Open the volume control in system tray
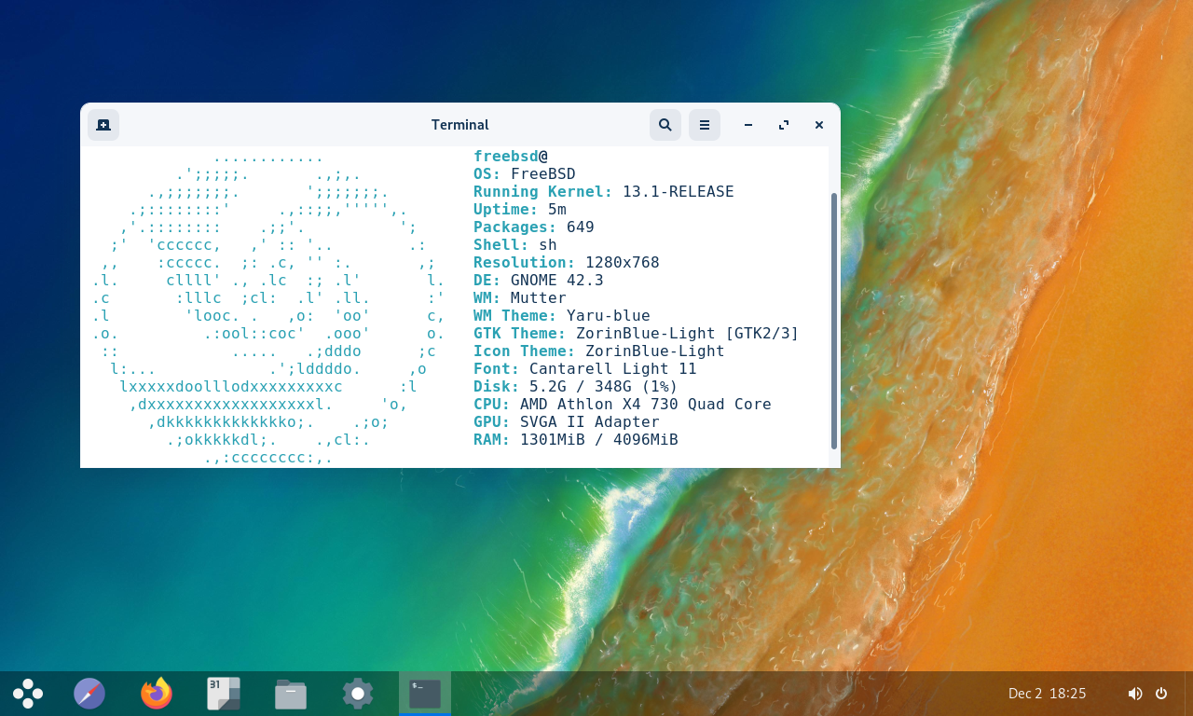 (1134, 694)
